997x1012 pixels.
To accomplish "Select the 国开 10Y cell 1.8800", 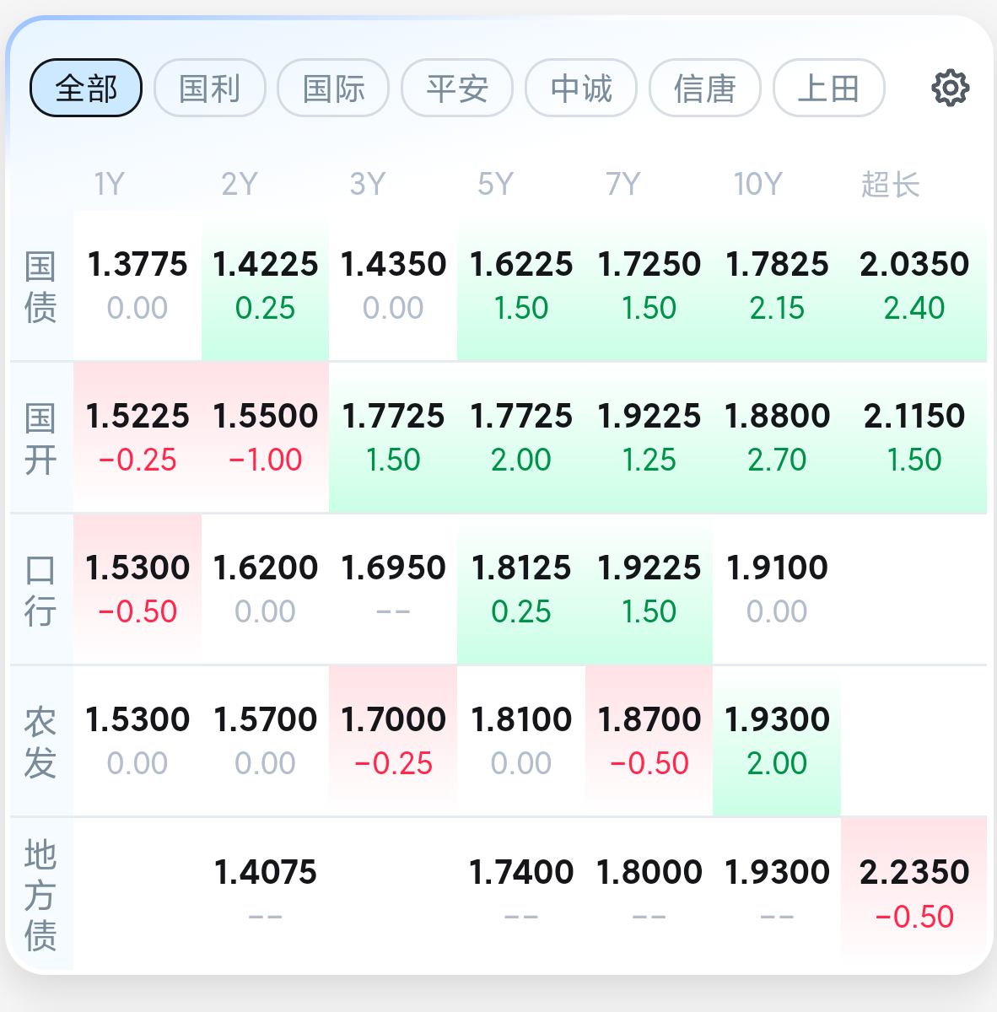I will 777,438.
